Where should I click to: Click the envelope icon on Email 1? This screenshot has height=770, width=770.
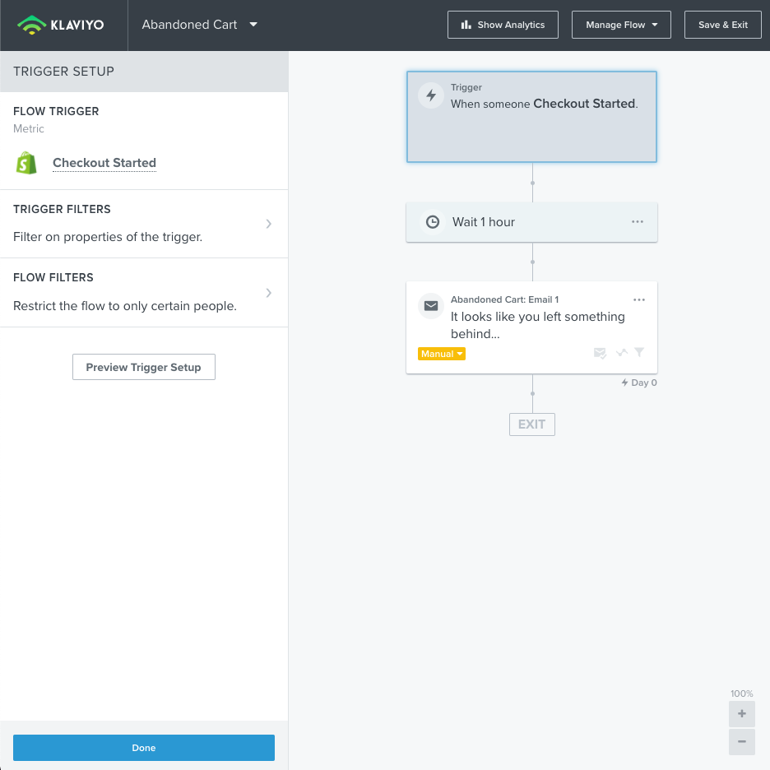[x=431, y=306]
